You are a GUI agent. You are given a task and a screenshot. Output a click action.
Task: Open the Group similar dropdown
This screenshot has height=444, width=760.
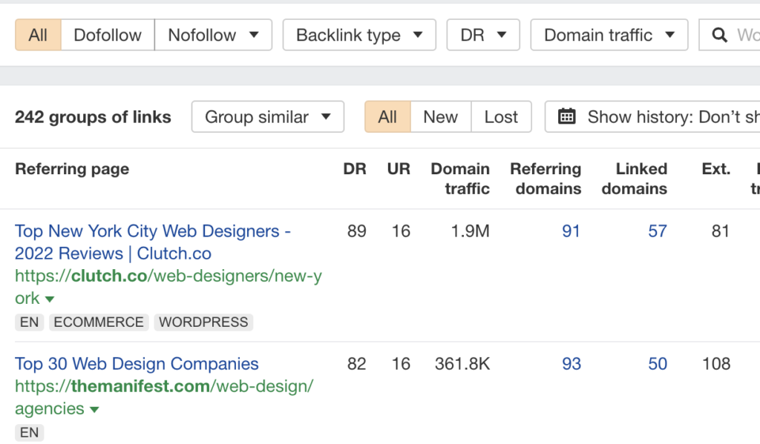coord(267,117)
